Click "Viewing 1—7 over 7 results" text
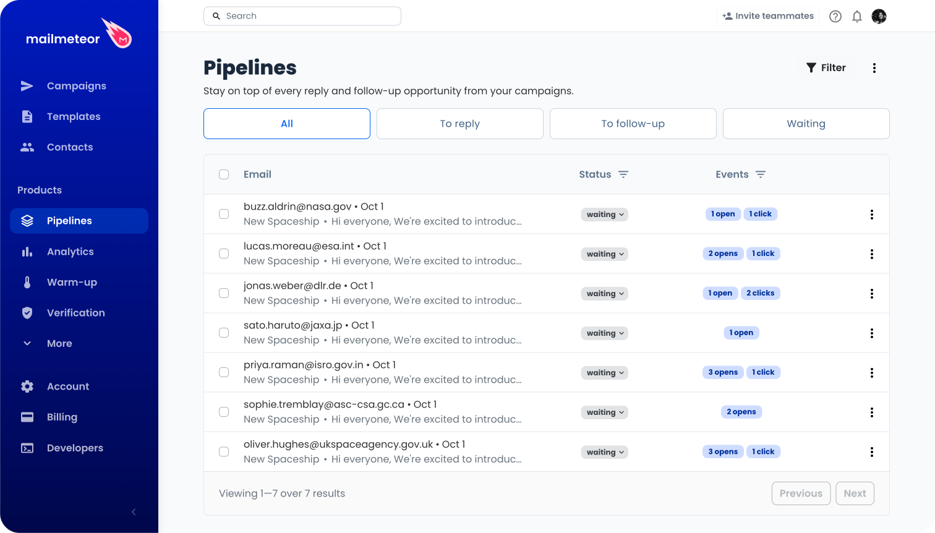The width and height of the screenshot is (935, 533). 282,493
